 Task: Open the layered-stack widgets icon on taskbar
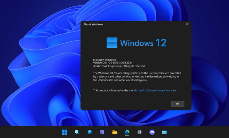(90, 132)
